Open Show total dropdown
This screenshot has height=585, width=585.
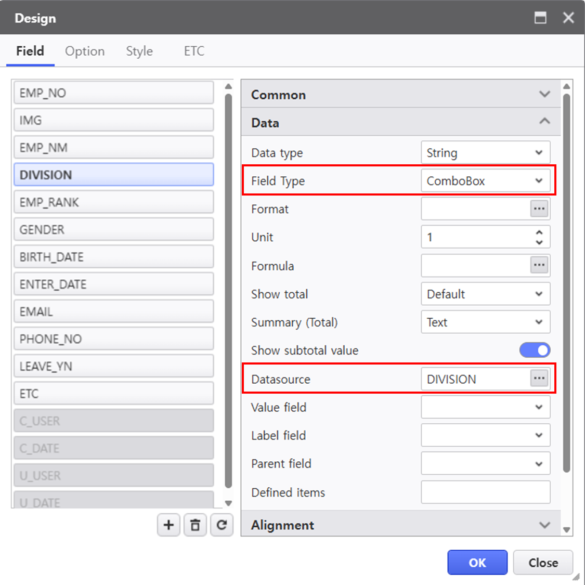tap(485, 294)
